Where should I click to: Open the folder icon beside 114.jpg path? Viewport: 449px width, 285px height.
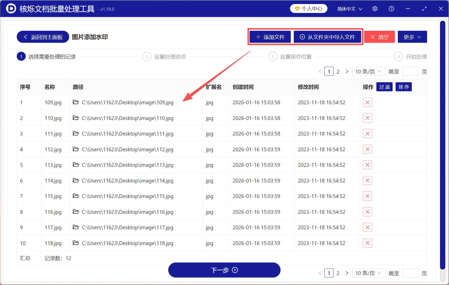[x=76, y=180]
